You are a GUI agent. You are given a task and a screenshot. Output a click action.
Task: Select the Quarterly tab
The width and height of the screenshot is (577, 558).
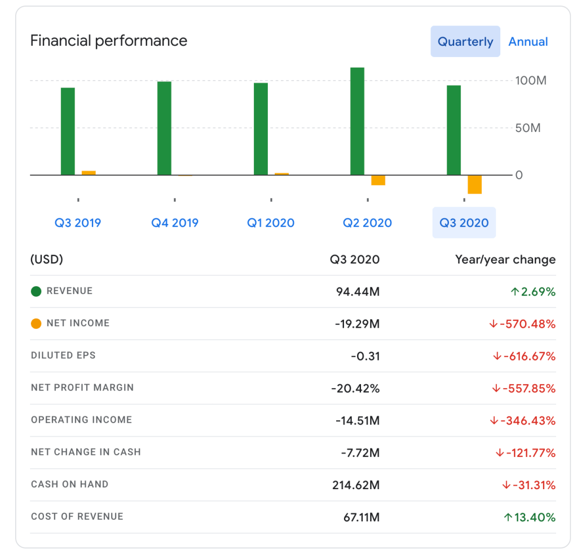(465, 42)
